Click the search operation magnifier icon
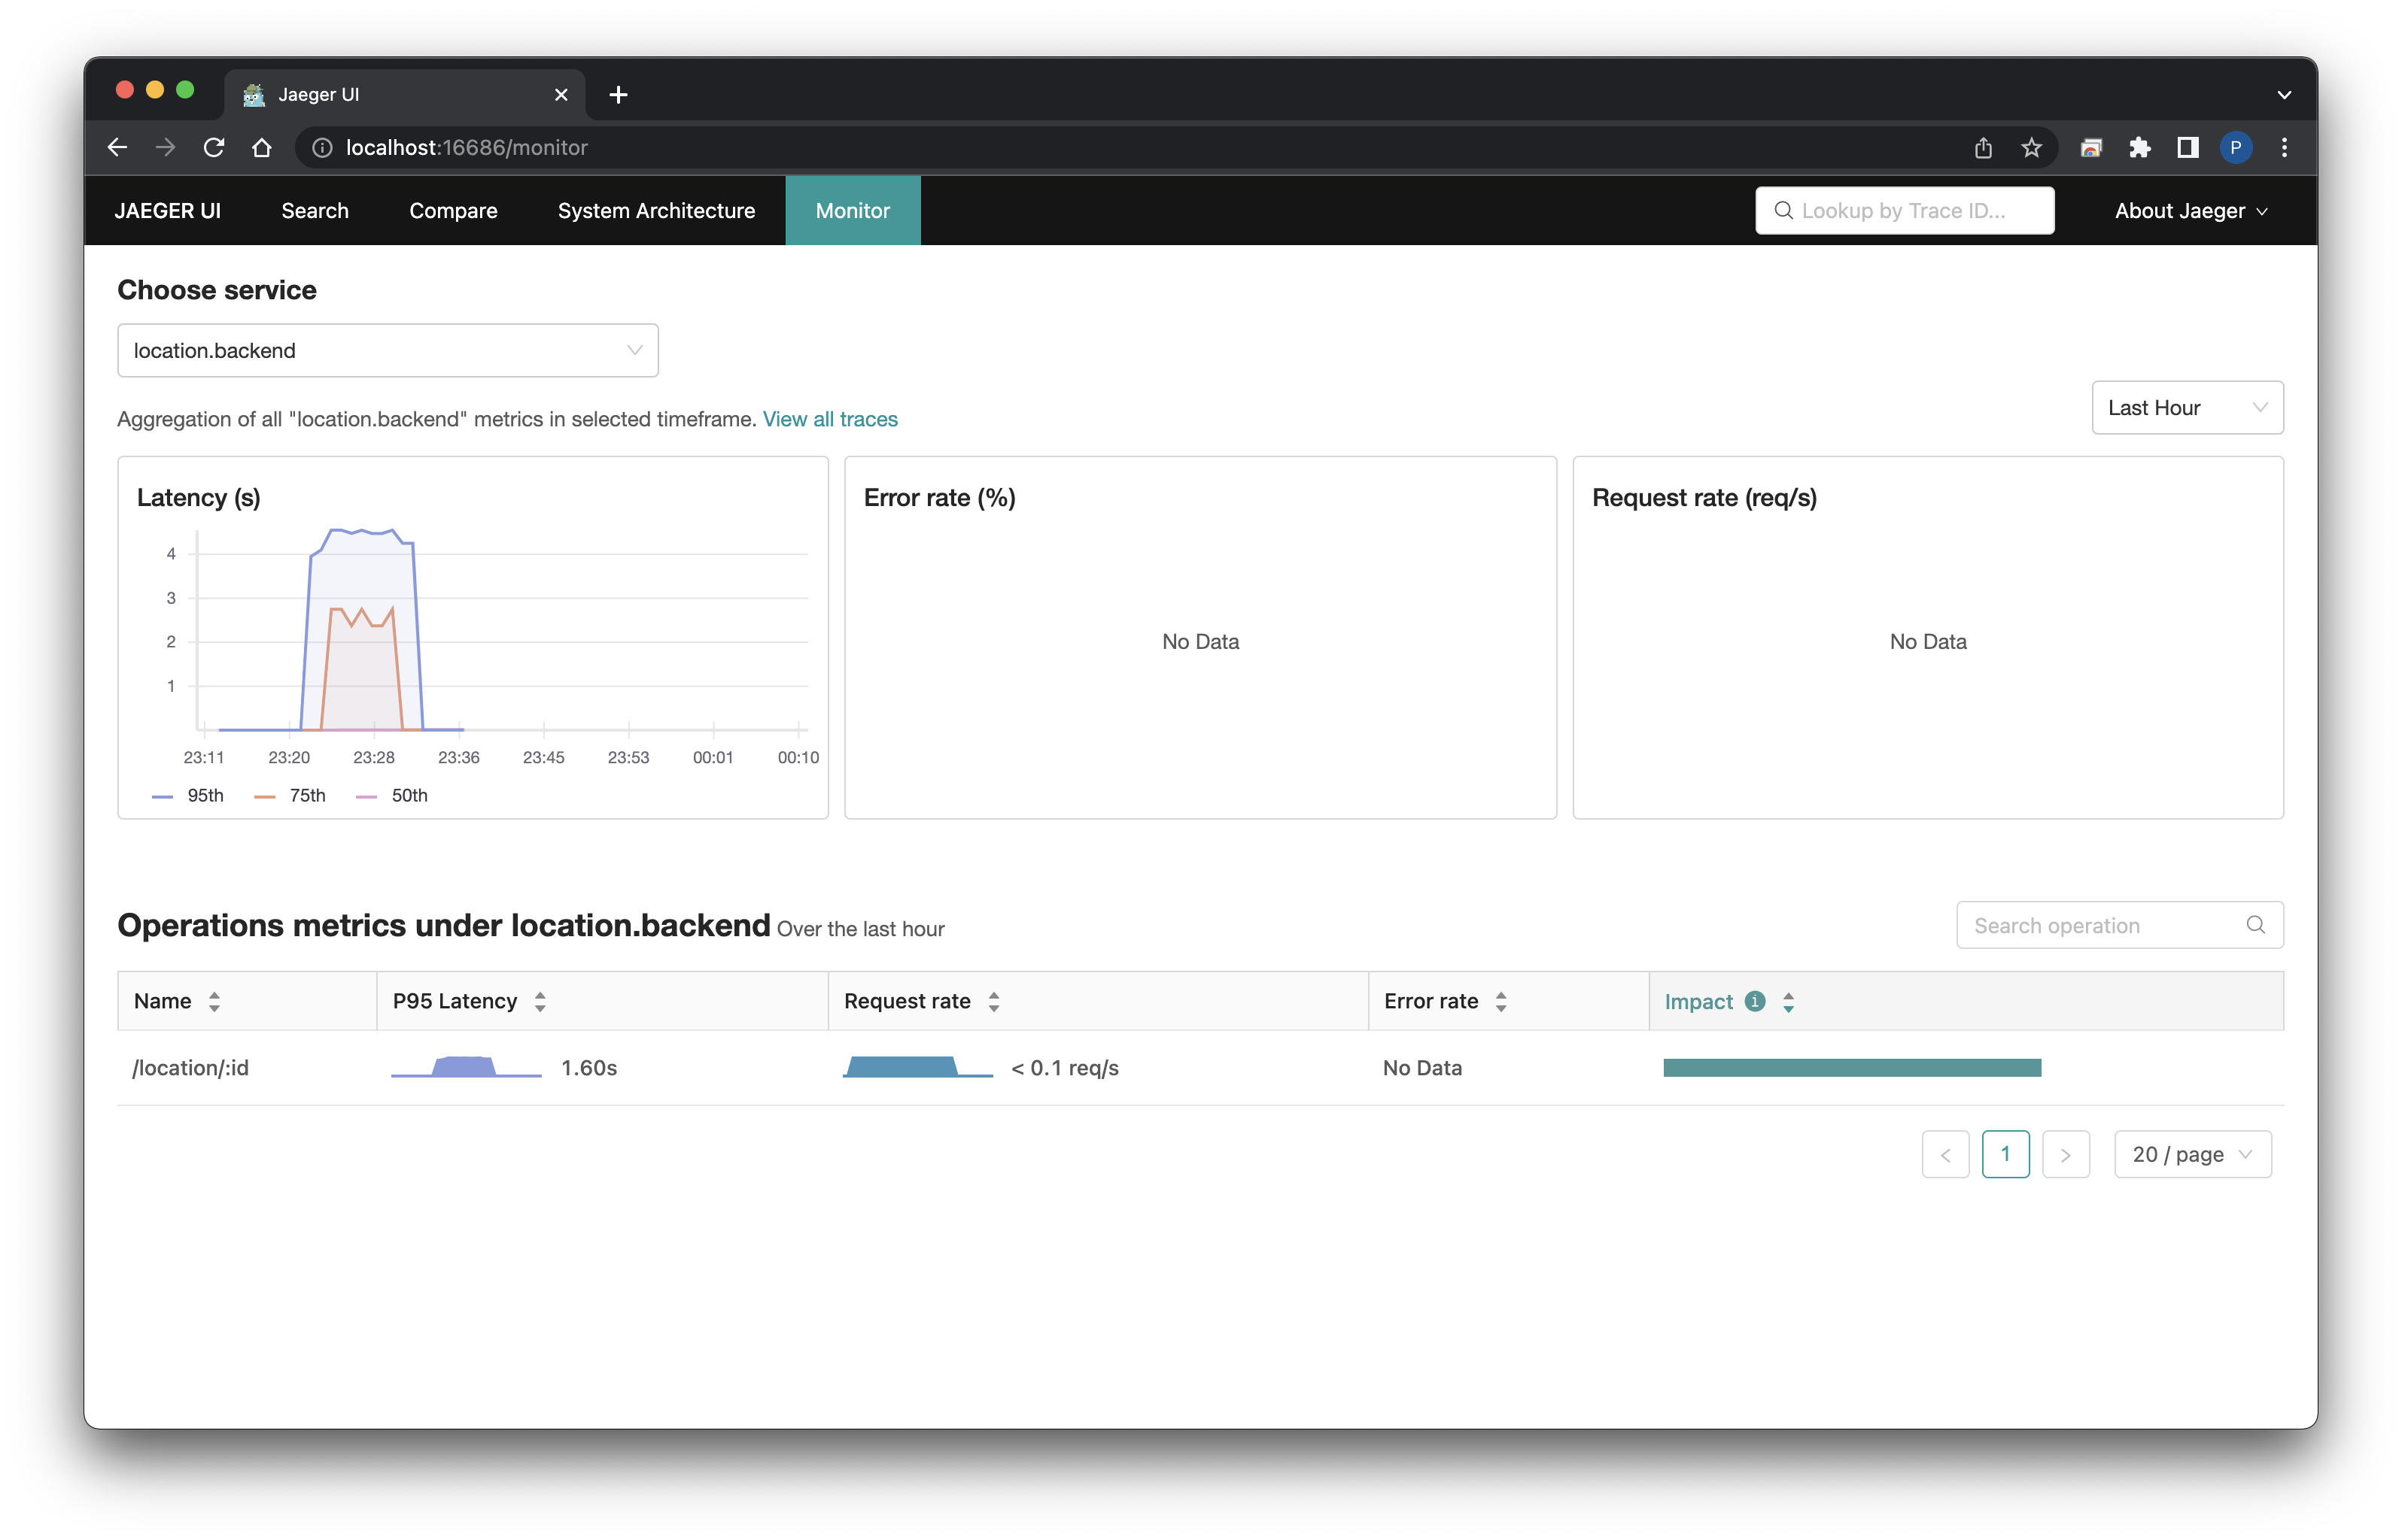 2255,924
